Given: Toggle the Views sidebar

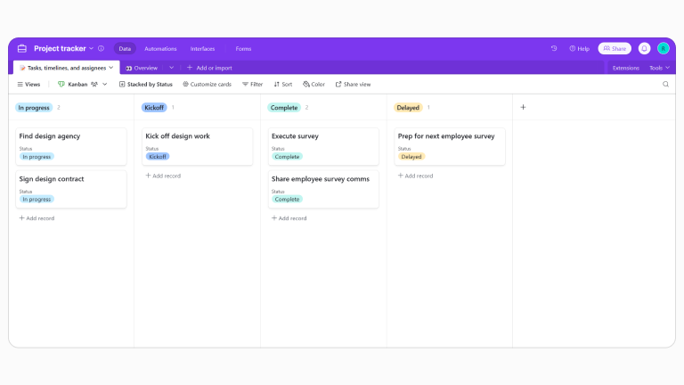Looking at the screenshot, I should pos(28,85).
